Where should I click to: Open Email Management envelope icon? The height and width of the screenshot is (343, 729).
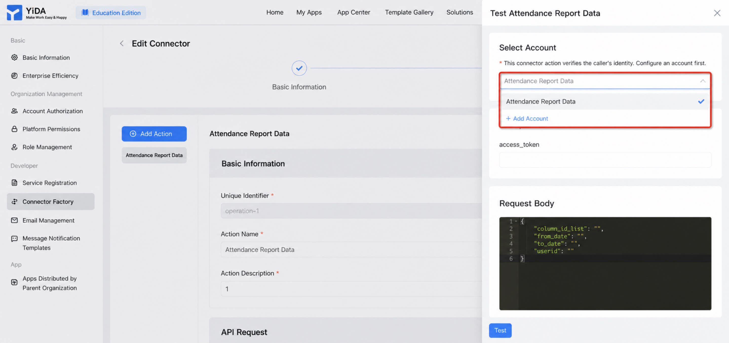tap(14, 220)
